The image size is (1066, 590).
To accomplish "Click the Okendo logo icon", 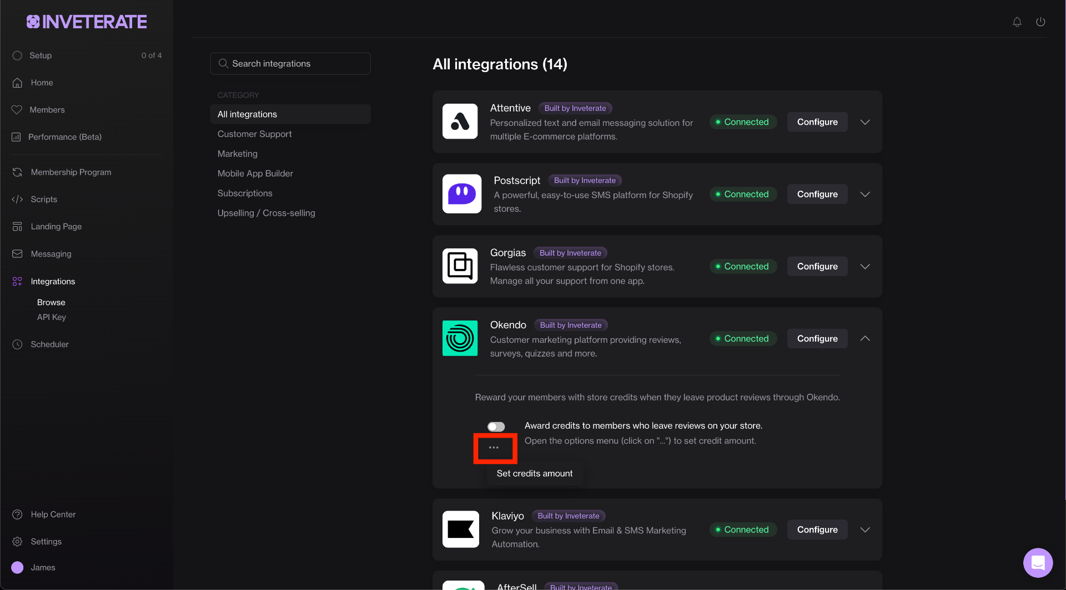I will coord(460,338).
